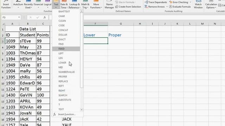Select column G header
Image resolution: width=225 pixels, height=126 pixels.
pos(121,24)
